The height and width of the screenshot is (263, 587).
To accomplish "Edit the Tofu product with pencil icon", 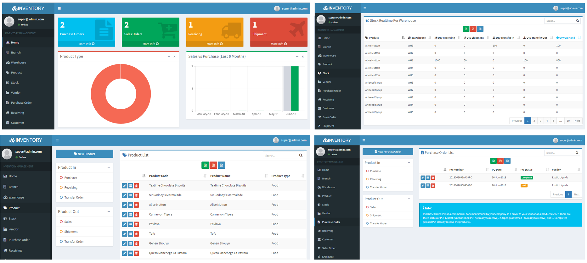I will [x=124, y=234].
